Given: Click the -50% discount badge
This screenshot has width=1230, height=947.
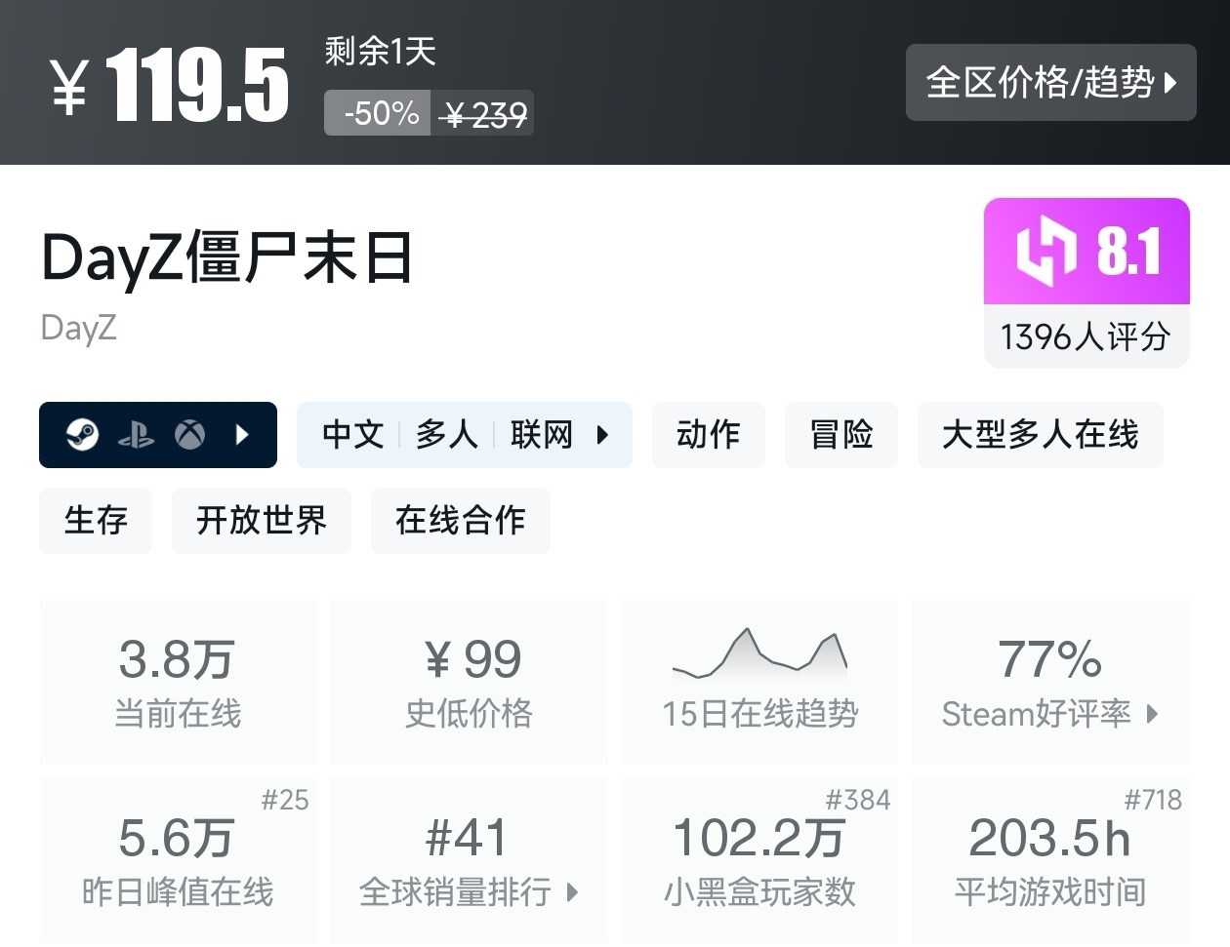Looking at the screenshot, I should pyautogui.click(x=377, y=111).
